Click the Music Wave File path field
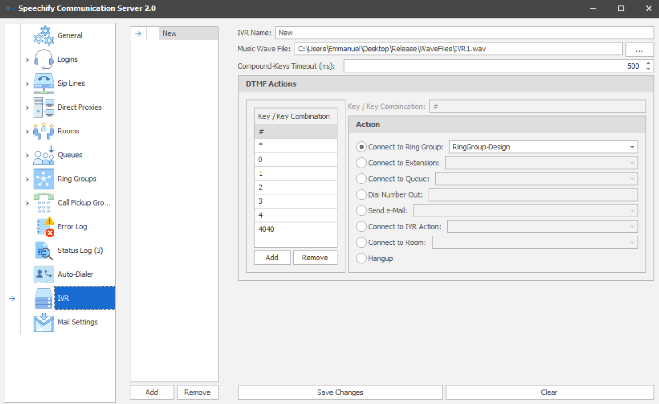 tap(459, 49)
